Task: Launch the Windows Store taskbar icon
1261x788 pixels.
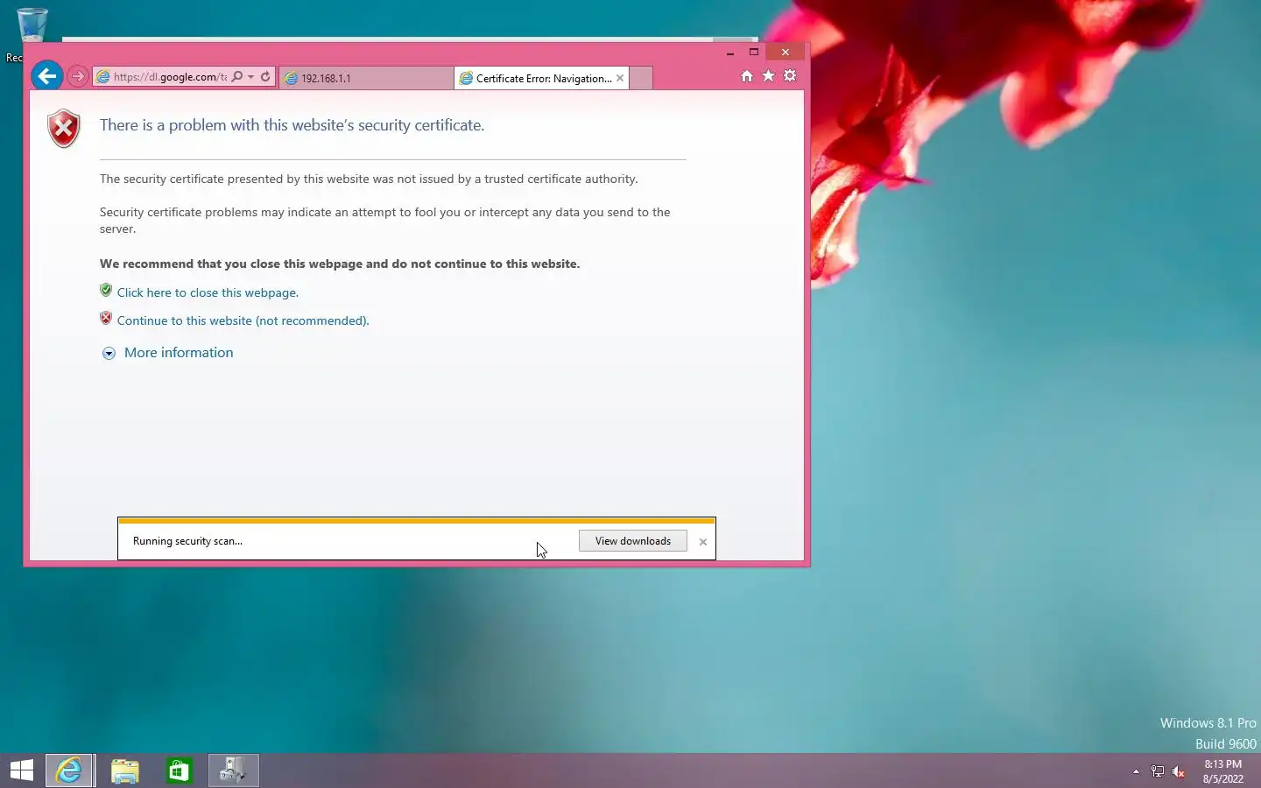Action: click(x=179, y=770)
